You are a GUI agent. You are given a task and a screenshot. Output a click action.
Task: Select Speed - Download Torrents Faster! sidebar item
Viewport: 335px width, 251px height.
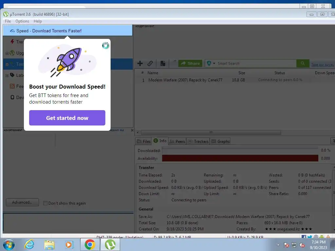(67, 30)
